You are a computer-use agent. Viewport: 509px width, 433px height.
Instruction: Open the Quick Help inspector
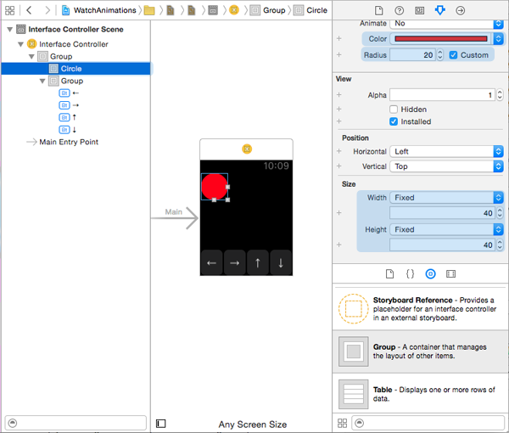(x=399, y=10)
